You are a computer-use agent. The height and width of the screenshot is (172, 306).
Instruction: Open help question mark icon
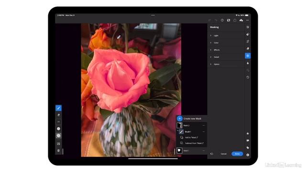tap(222, 20)
